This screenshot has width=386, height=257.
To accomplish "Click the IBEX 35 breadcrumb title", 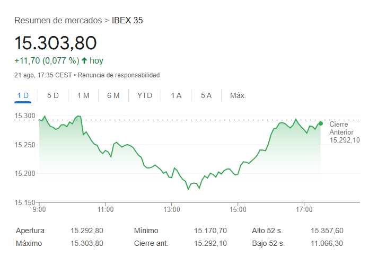I will pyautogui.click(x=127, y=21).
